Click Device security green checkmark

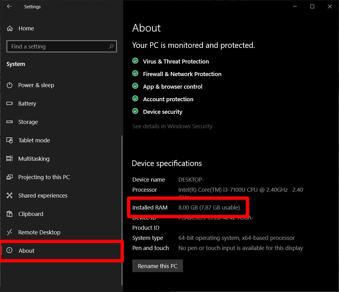[x=135, y=111]
